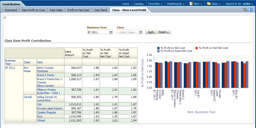Click purple % Profit on Dead Net Cost swatch
This screenshot has height=128, width=256.
pos(158,51)
